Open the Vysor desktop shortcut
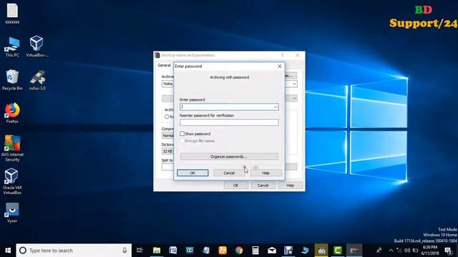Viewport: 458px width, 257px height. (x=12, y=213)
